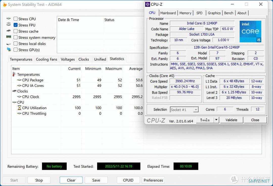The image size is (273, 186).
Task: Click the chip icon next to CPU Throttling
Action: click(x=19, y=113)
